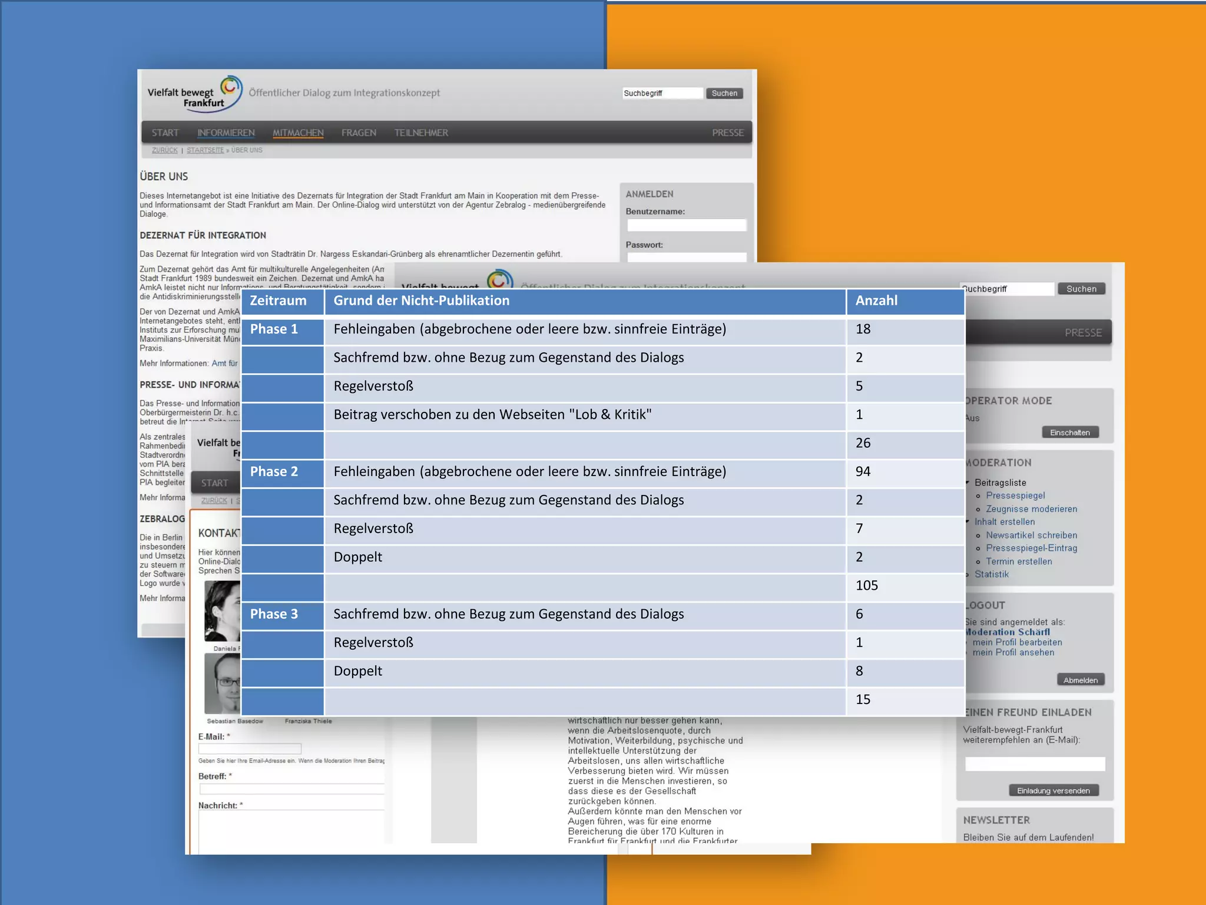This screenshot has height=905, width=1206.
Task: Click the STARTSEITE breadcrumb link
Action: 205,150
